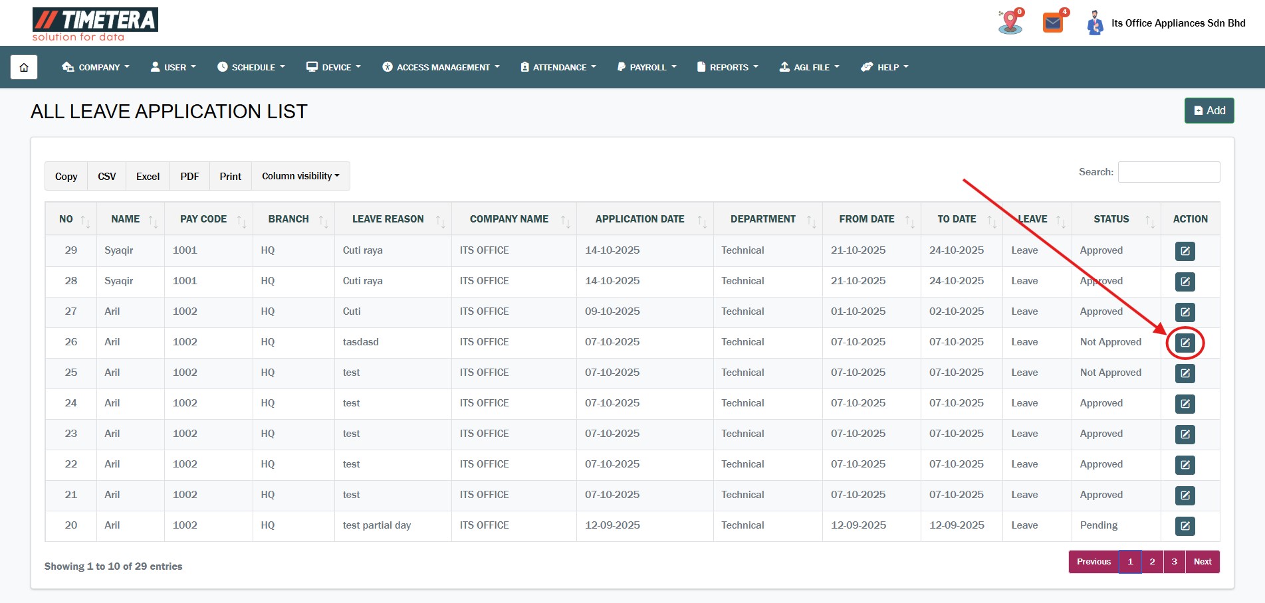Edit the Not Approved 'tasdasd' leave entry
Screen dimensions: 1265x603
[1185, 343]
